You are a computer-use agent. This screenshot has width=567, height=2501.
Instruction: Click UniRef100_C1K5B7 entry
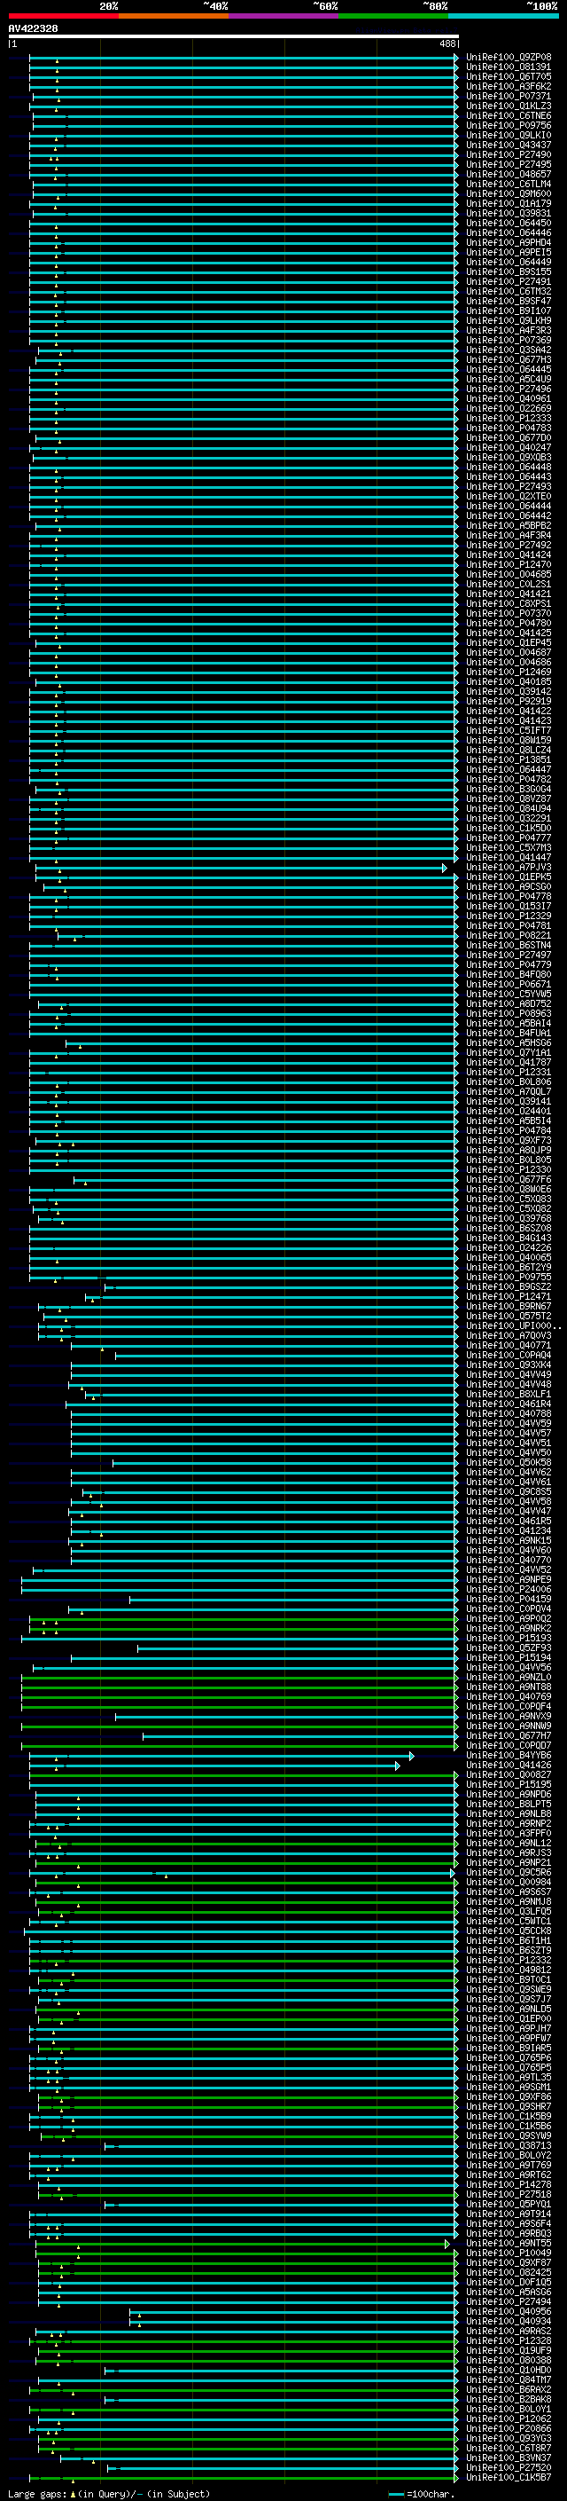click(509, 2477)
